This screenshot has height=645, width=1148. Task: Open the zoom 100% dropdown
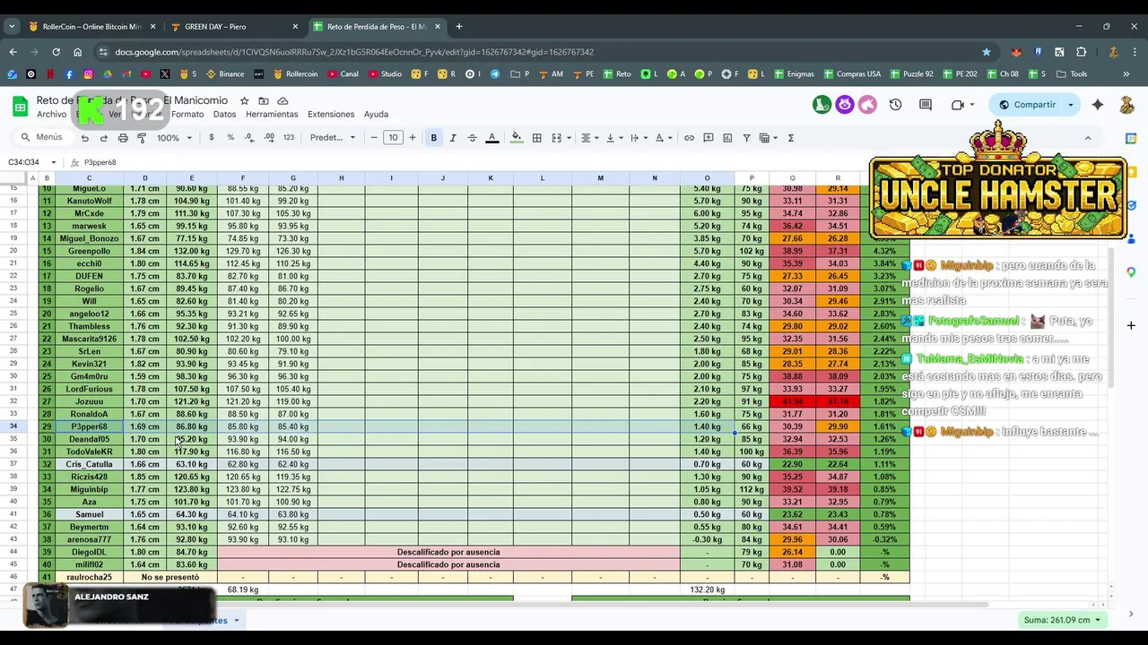tap(175, 138)
